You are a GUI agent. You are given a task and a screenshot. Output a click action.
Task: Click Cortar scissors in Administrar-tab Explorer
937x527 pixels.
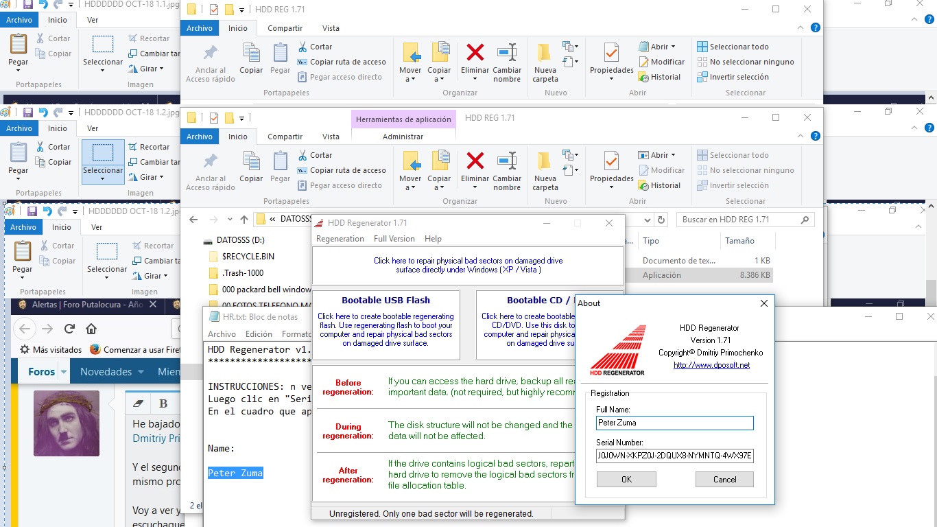tap(316, 155)
